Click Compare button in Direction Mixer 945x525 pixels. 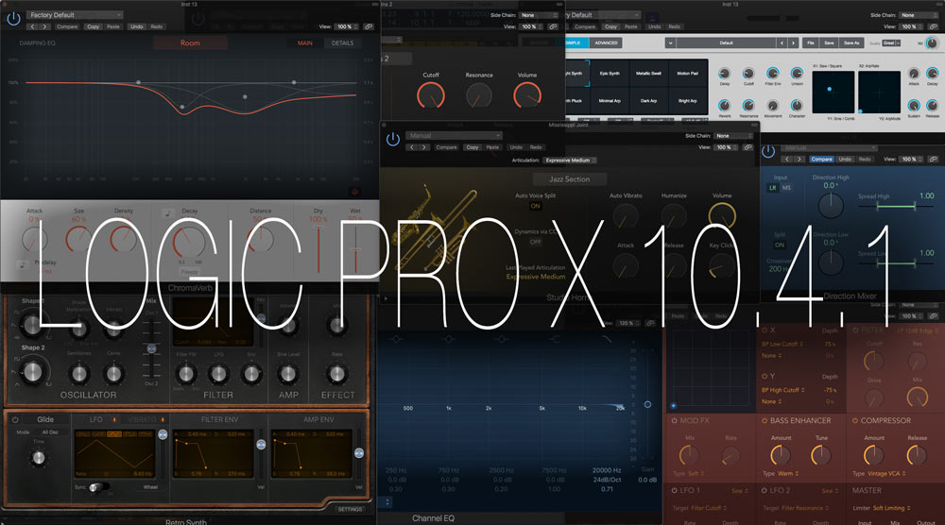[821, 159]
